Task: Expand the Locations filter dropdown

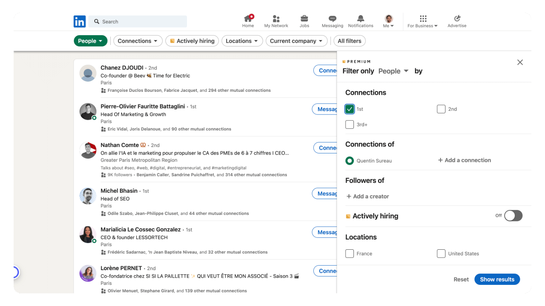Action: click(x=242, y=41)
